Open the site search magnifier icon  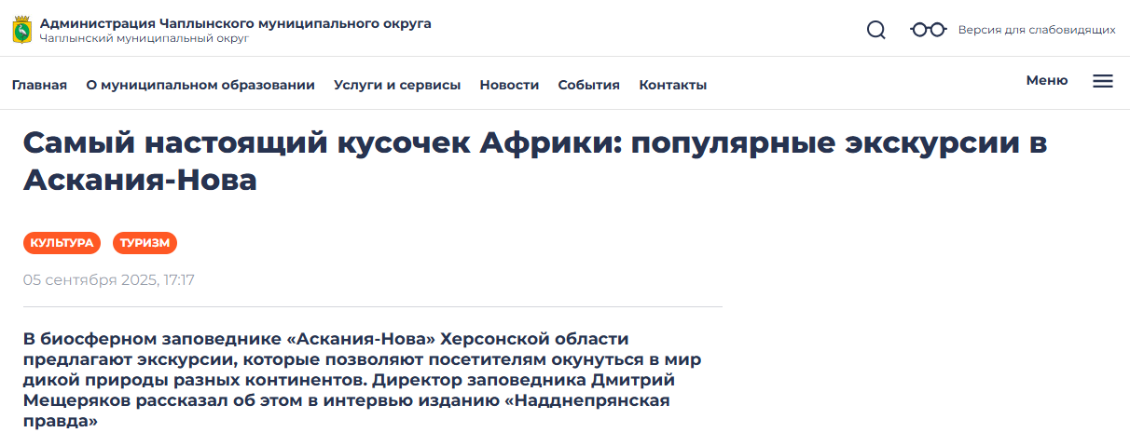(875, 30)
